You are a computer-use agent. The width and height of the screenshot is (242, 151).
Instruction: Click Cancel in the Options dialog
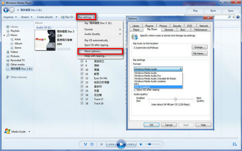[169, 125]
